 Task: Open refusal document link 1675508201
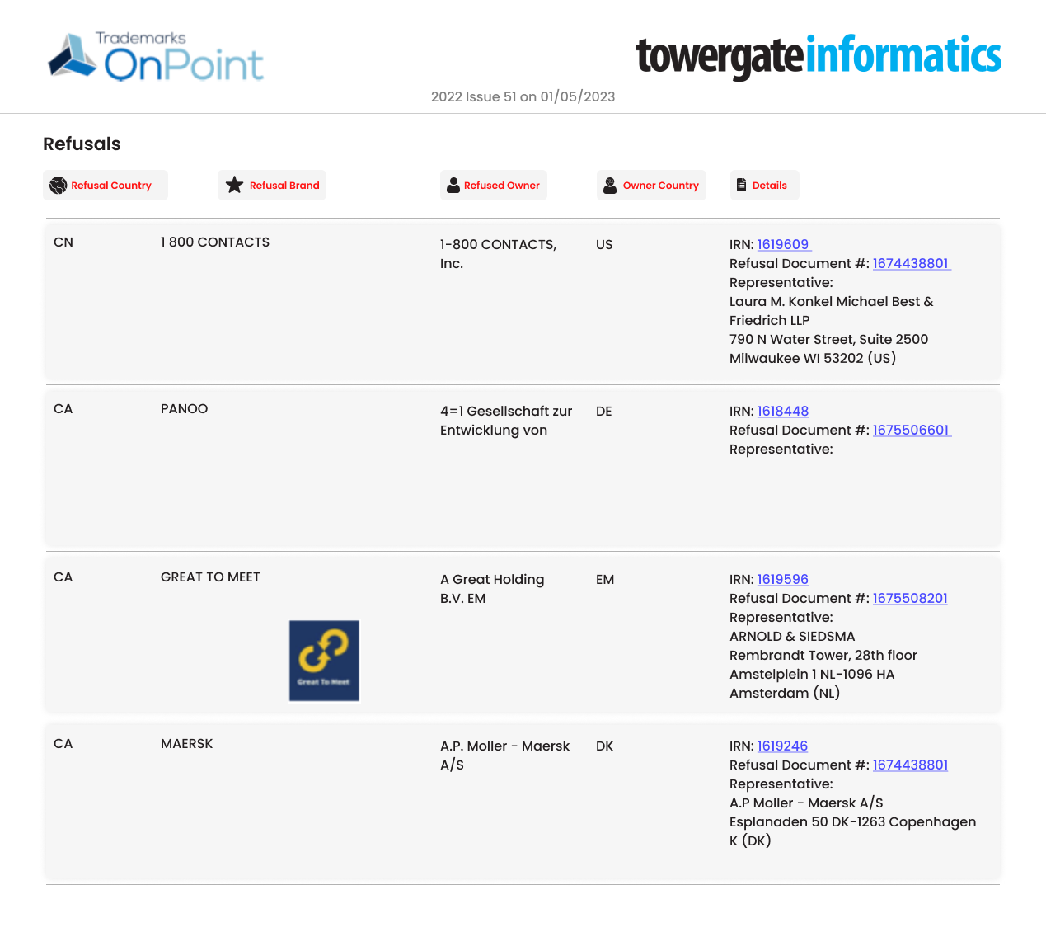(910, 598)
